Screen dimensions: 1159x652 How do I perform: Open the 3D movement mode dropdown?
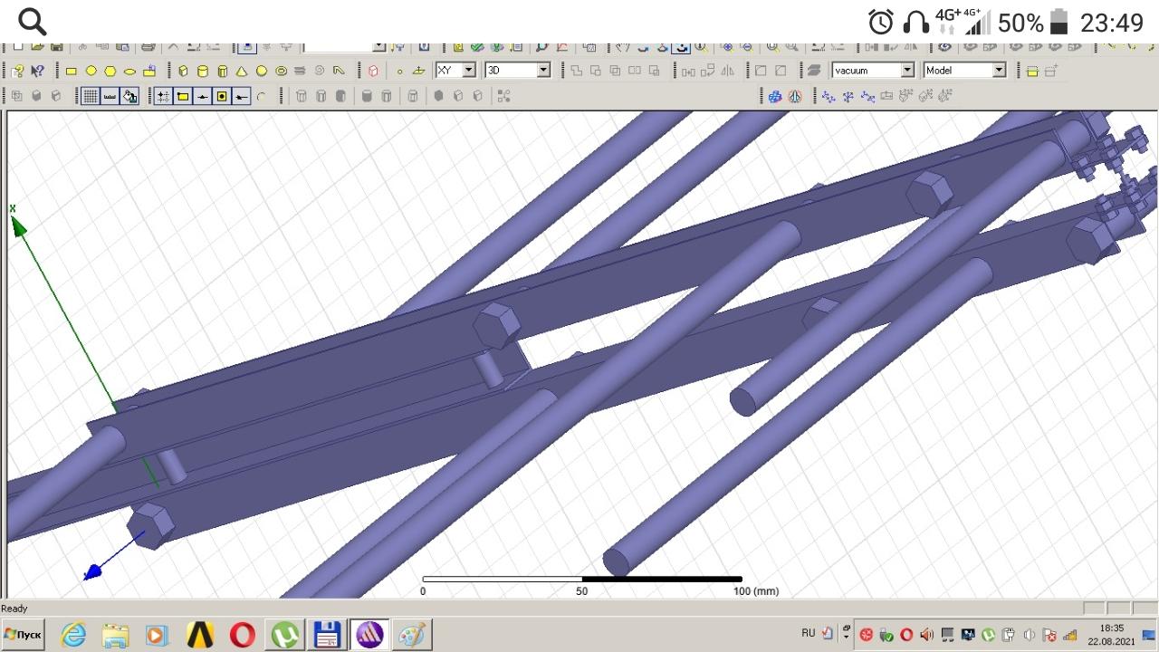tap(543, 71)
